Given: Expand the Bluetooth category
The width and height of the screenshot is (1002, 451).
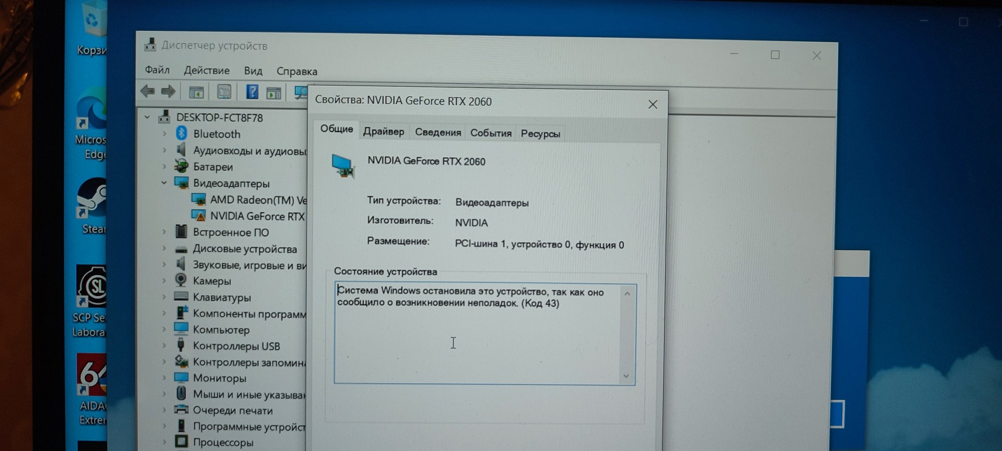Looking at the screenshot, I should (164, 134).
